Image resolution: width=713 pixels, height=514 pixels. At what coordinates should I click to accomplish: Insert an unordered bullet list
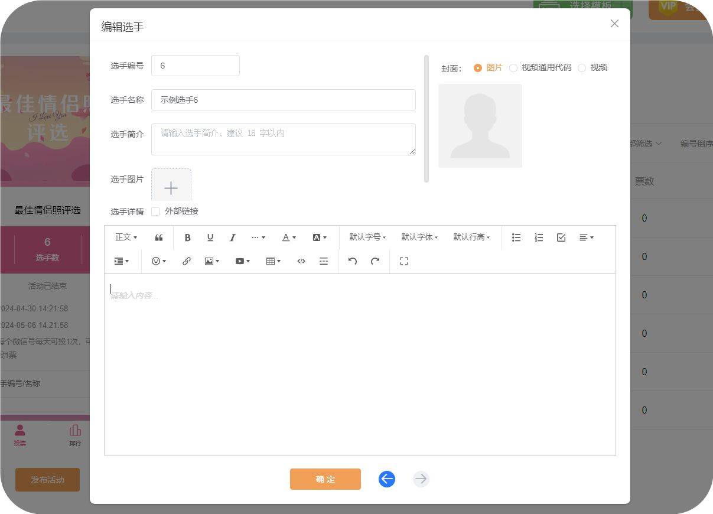tap(516, 238)
